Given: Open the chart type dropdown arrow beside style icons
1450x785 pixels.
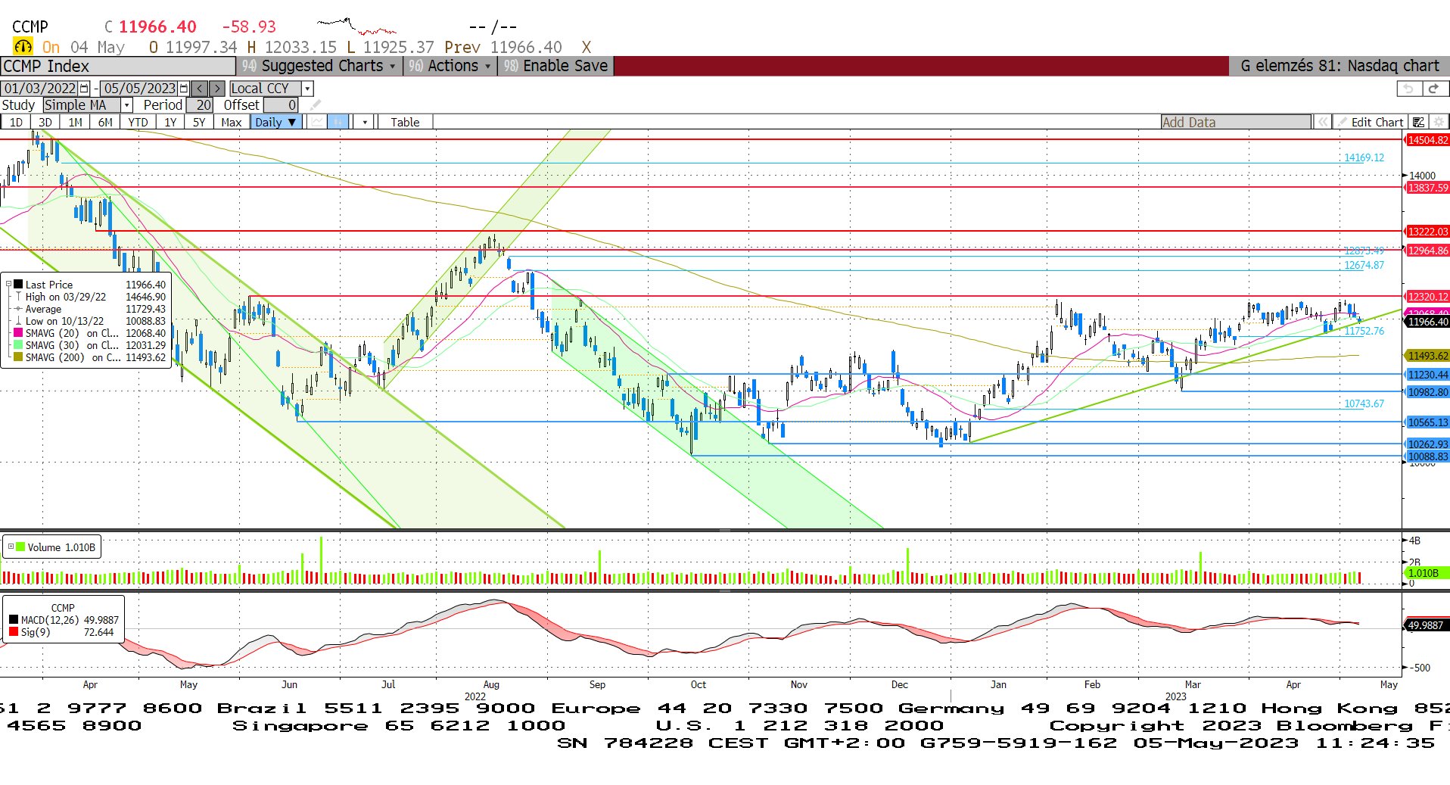Looking at the screenshot, I should click(x=365, y=122).
